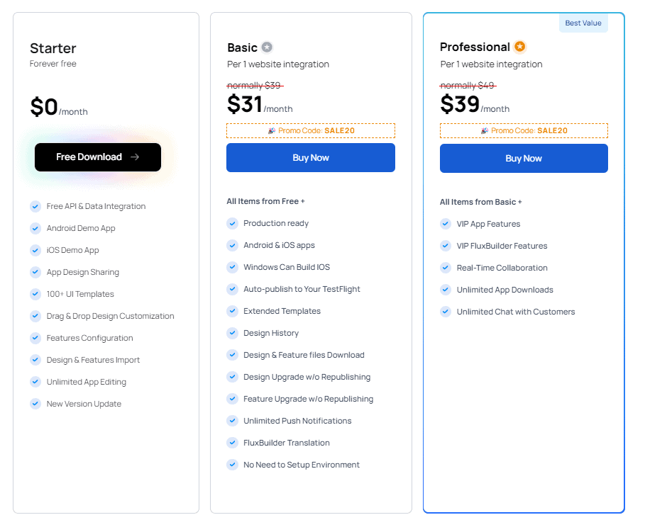
Task: Click the checkmark beside "Free API & Data Integration"
Action: [x=35, y=206]
